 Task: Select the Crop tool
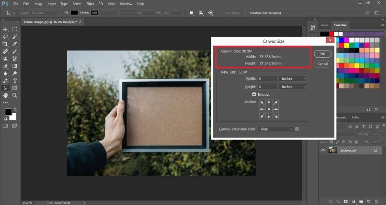[6, 43]
